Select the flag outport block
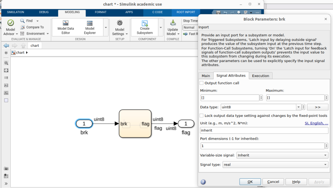Viewport: 333px width, 188px height. click(186, 124)
